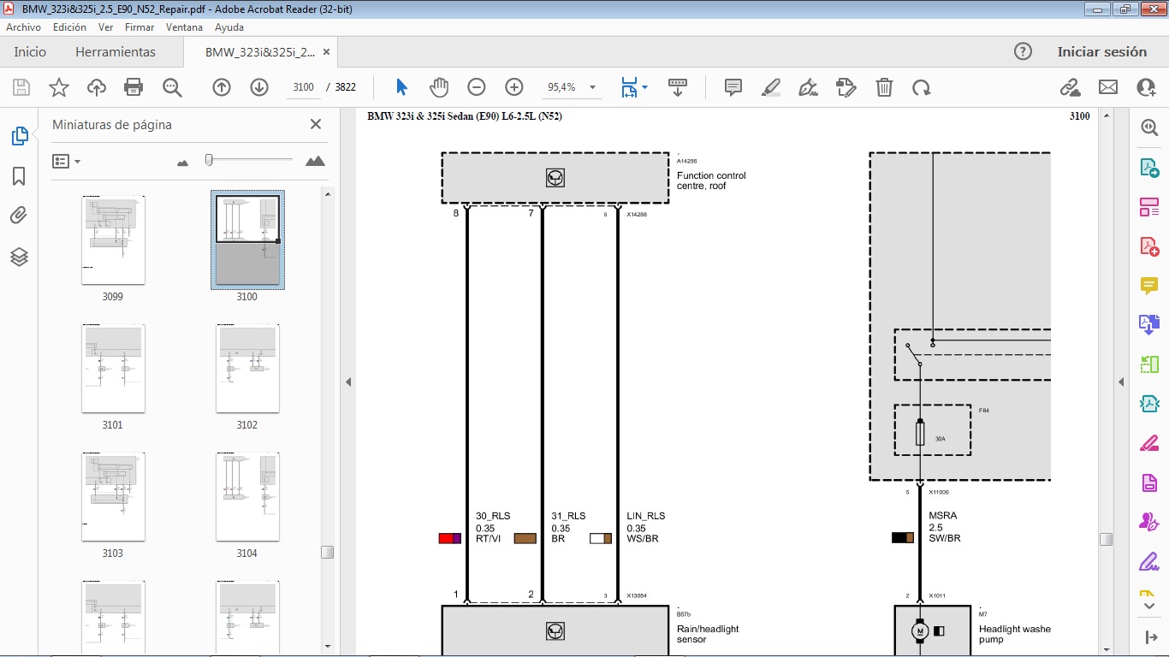Image resolution: width=1169 pixels, height=657 pixels.
Task: Open fit page options dropdown arrow
Action: (x=644, y=87)
